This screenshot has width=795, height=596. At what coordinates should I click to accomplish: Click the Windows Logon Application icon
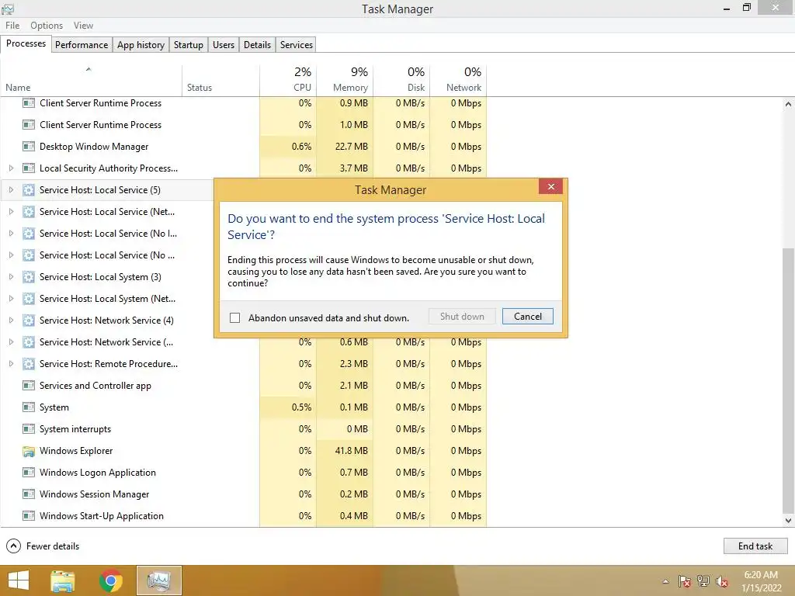point(29,473)
